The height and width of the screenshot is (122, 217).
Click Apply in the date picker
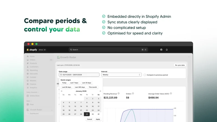(98, 119)
